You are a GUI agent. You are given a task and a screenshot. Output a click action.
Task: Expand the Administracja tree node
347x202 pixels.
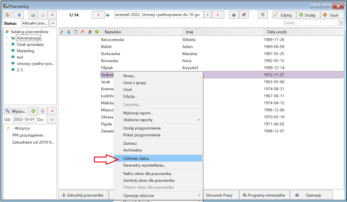[7, 38]
